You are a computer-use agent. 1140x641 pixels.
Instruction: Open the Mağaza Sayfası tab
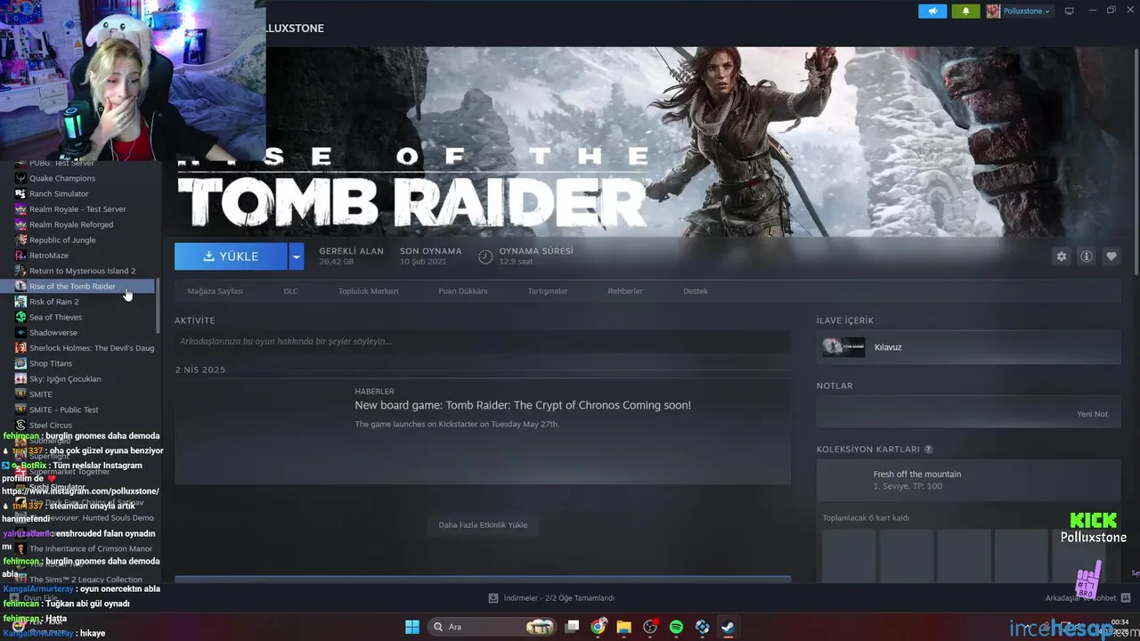point(215,291)
